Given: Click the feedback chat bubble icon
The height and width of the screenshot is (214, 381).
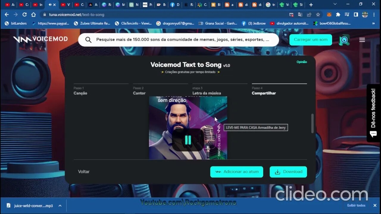Looking at the screenshot, I should pyautogui.click(x=373, y=134).
